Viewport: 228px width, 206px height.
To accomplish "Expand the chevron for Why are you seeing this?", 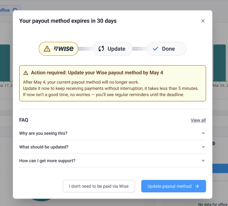I will click(x=203, y=133).
